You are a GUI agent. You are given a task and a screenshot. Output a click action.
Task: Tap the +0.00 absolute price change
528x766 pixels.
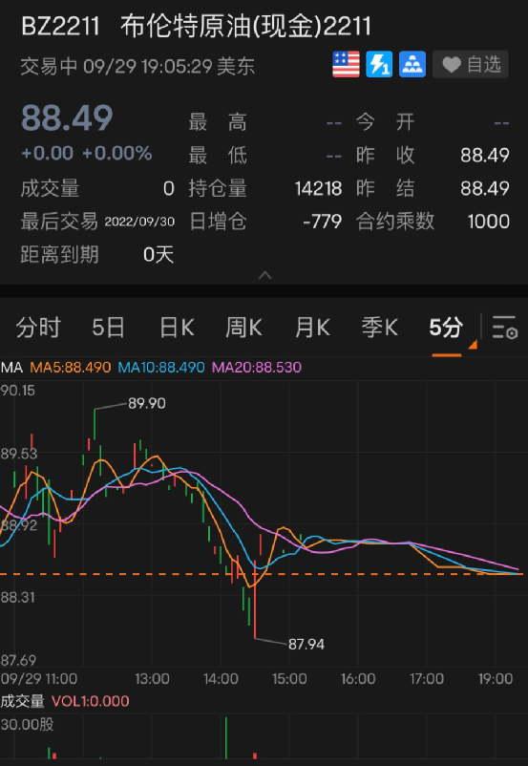tap(47, 154)
